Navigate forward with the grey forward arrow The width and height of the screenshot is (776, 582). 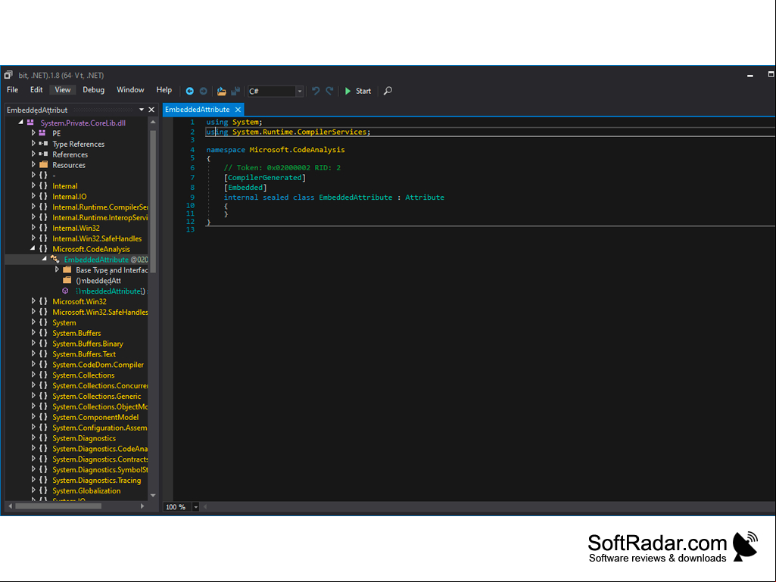(204, 91)
